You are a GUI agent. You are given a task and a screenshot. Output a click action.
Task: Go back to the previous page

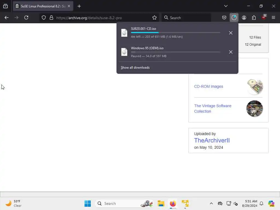click(7, 18)
